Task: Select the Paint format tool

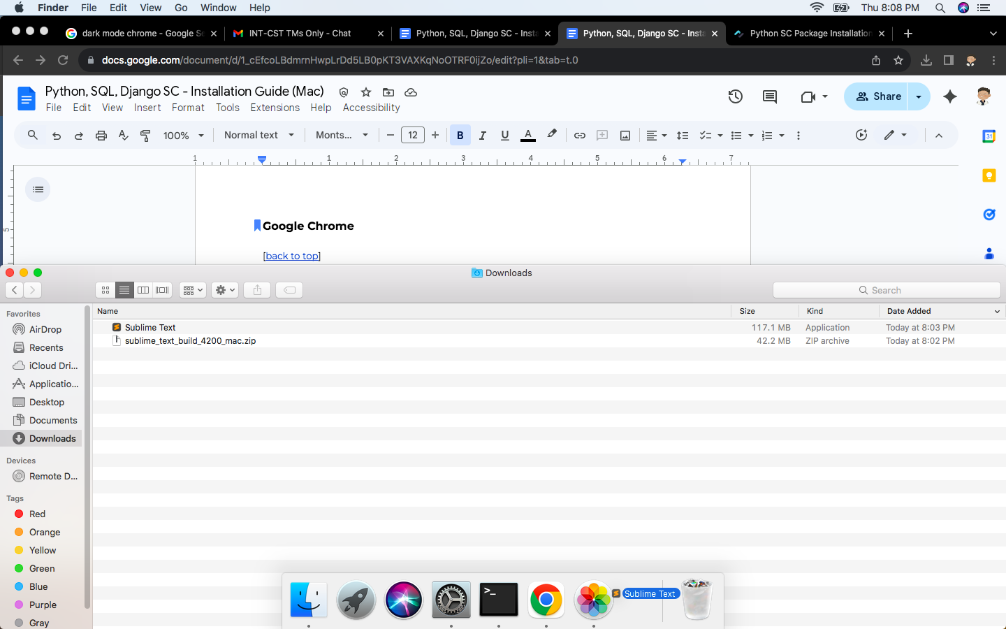Action: tap(145, 136)
